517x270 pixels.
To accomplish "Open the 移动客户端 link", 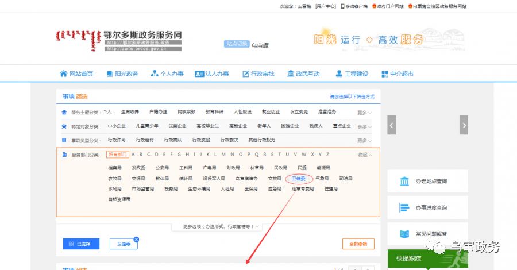I will tap(354, 6).
